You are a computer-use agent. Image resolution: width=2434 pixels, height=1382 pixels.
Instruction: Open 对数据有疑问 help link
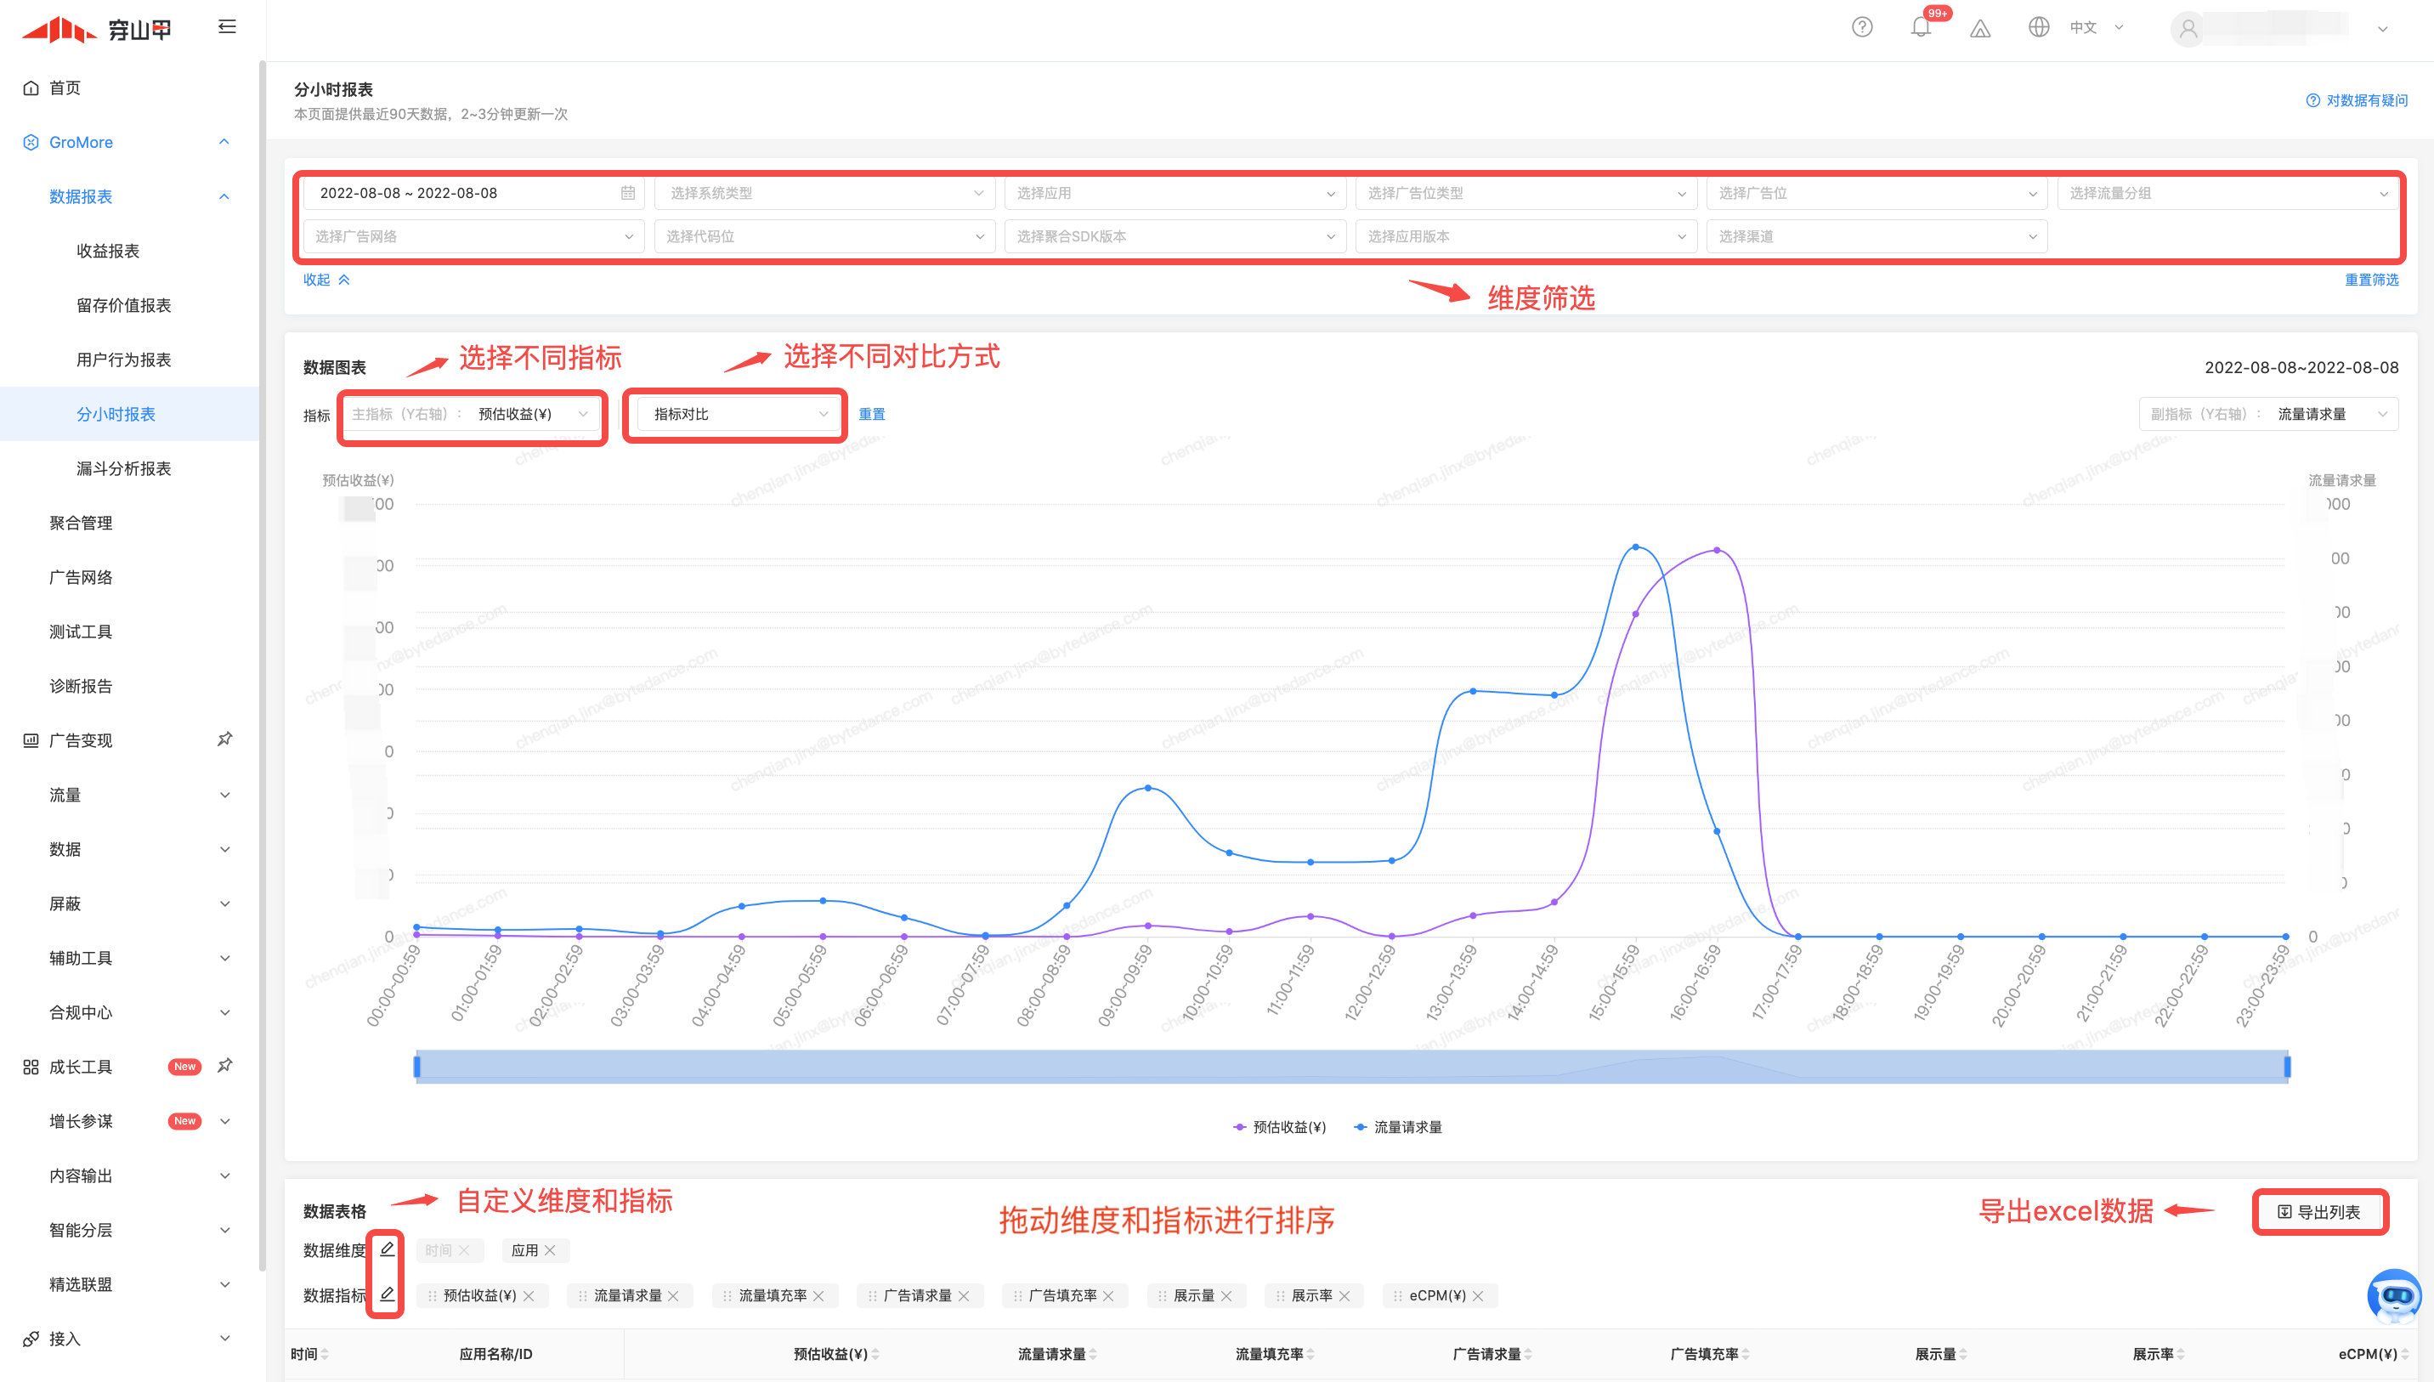coord(2358,99)
